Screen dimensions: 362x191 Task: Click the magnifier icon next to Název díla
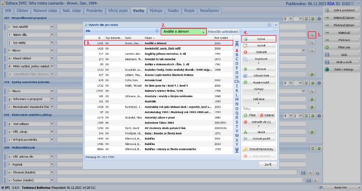point(311,35)
